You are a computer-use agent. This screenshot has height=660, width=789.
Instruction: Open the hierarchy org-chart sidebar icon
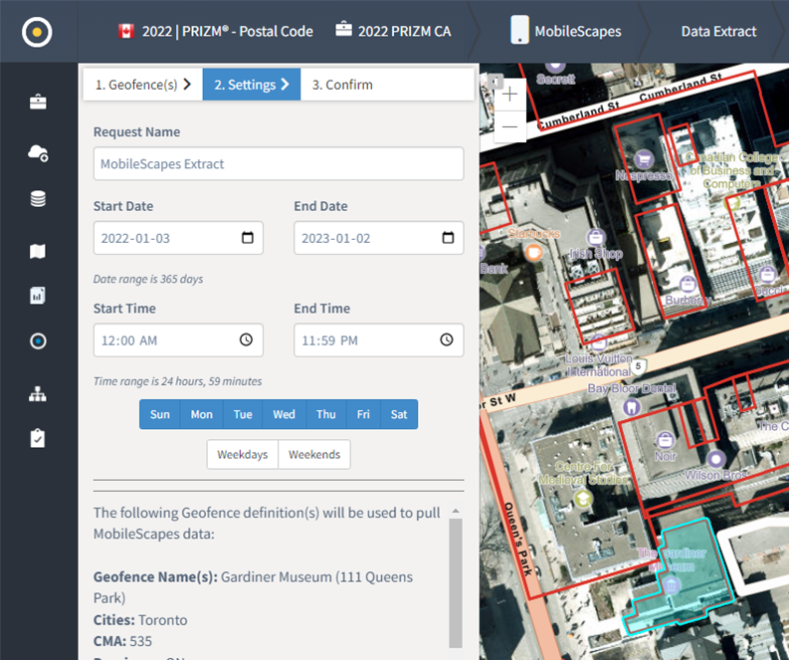coord(38,393)
